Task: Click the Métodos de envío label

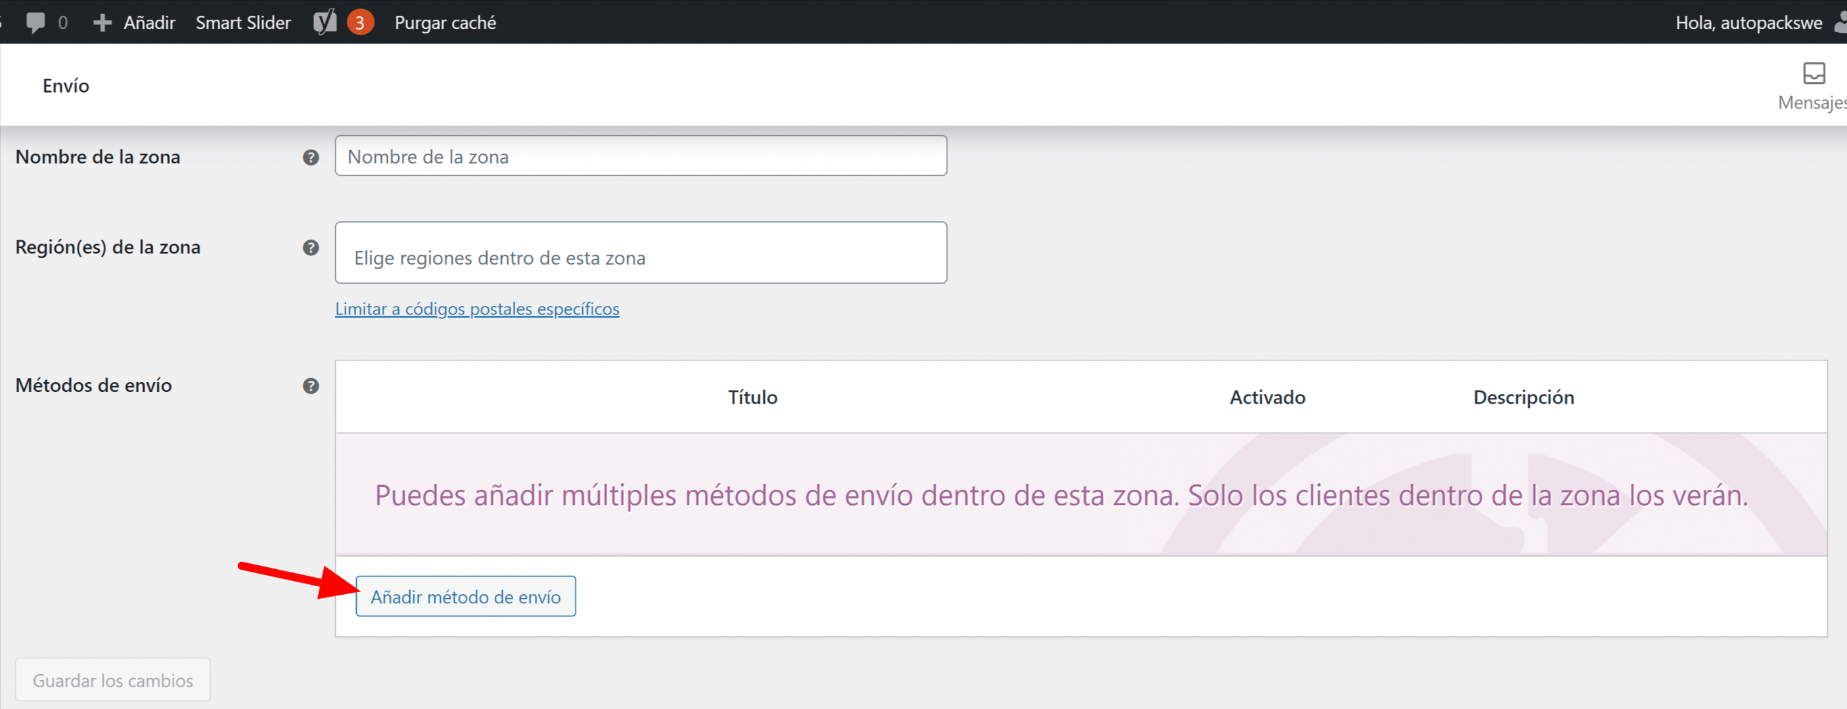Action: pos(93,385)
